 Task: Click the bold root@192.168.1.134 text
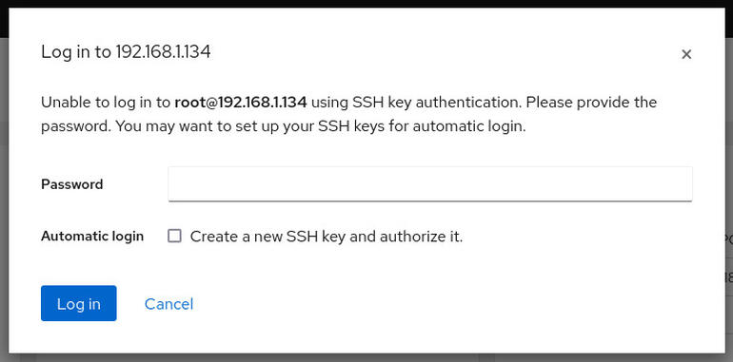(241, 103)
